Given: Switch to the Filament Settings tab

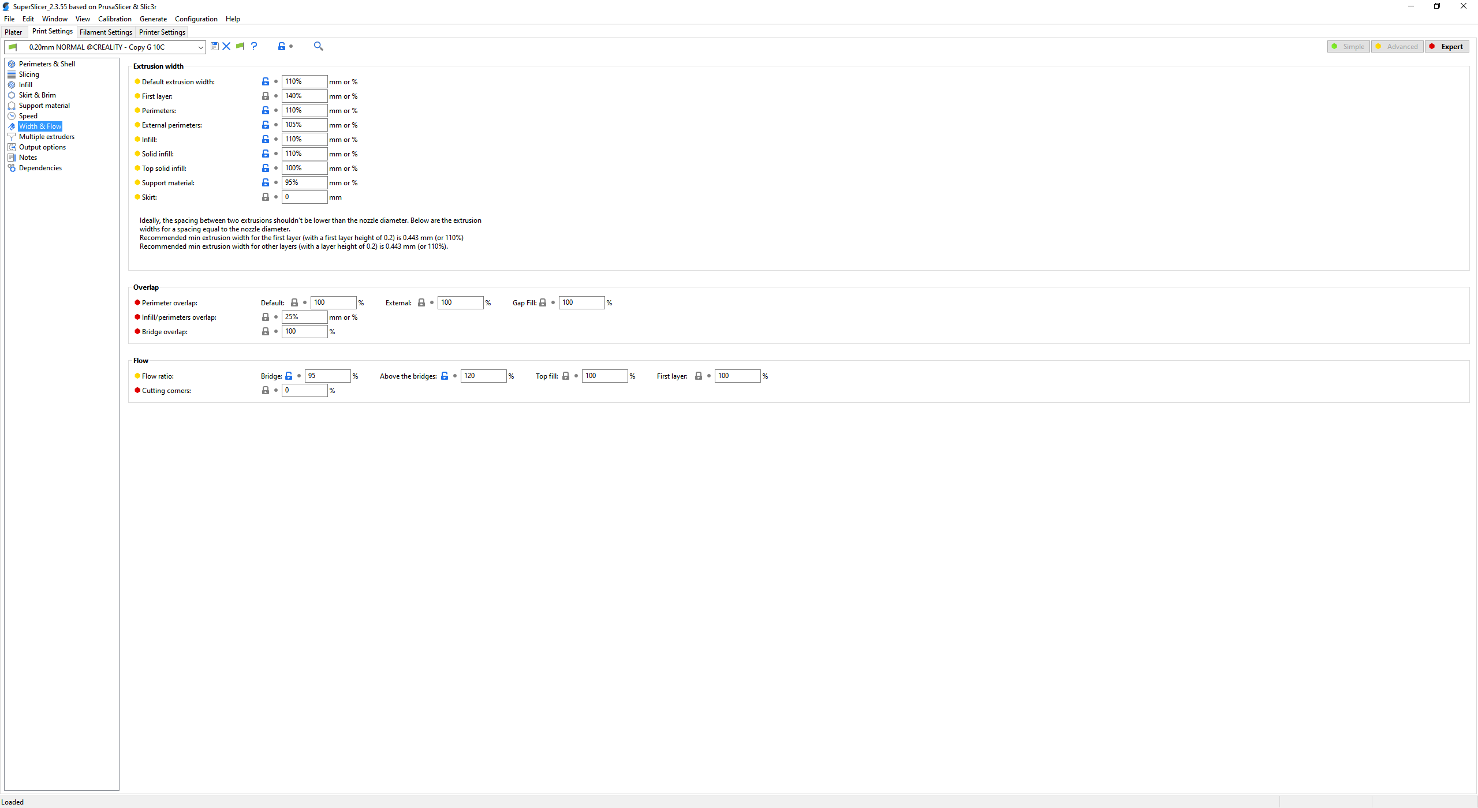Looking at the screenshot, I should tap(106, 32).
